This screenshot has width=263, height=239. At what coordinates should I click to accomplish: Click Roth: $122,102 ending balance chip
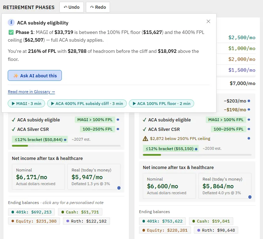(x=86, y=221)
